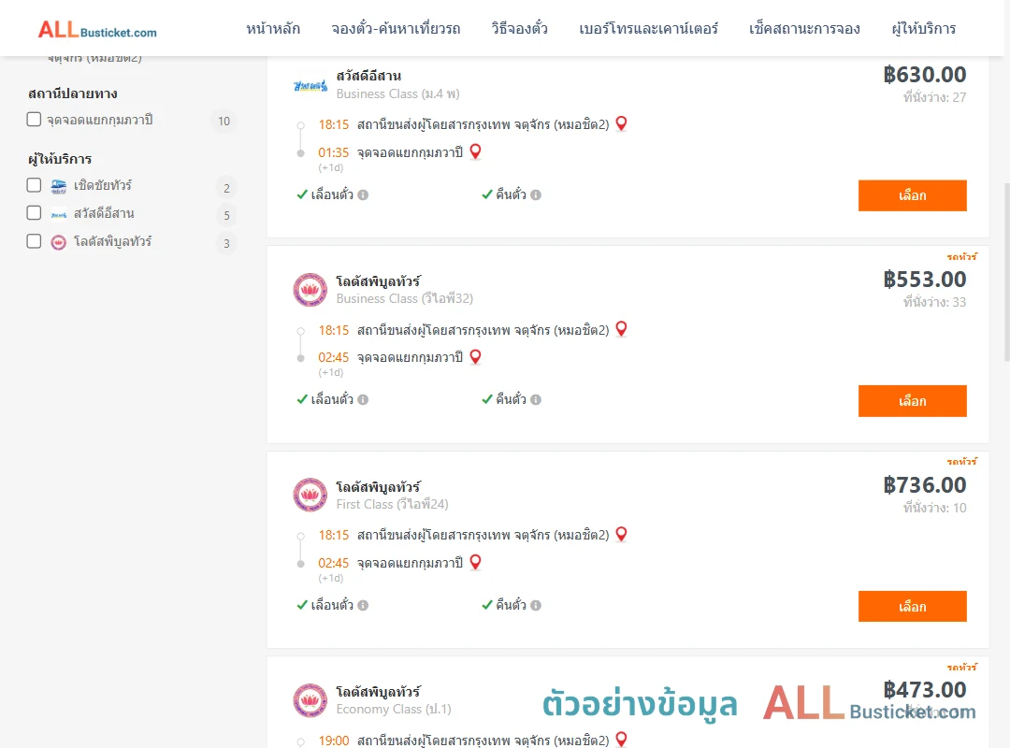Show เลื่อนตั๋ว info icon on ฿736.00 card

(363, 605)
